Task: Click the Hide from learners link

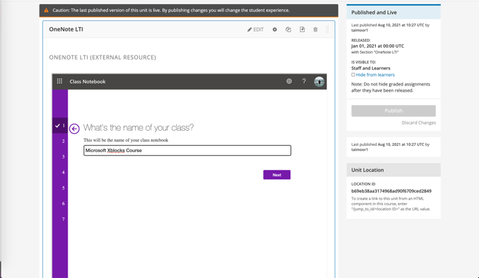Action: [x=375, y=74]
